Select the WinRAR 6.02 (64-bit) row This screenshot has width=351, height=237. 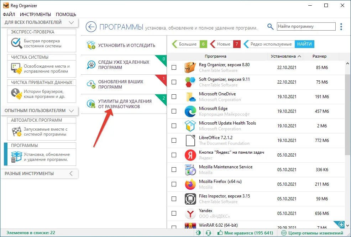(x=256, y=225)
